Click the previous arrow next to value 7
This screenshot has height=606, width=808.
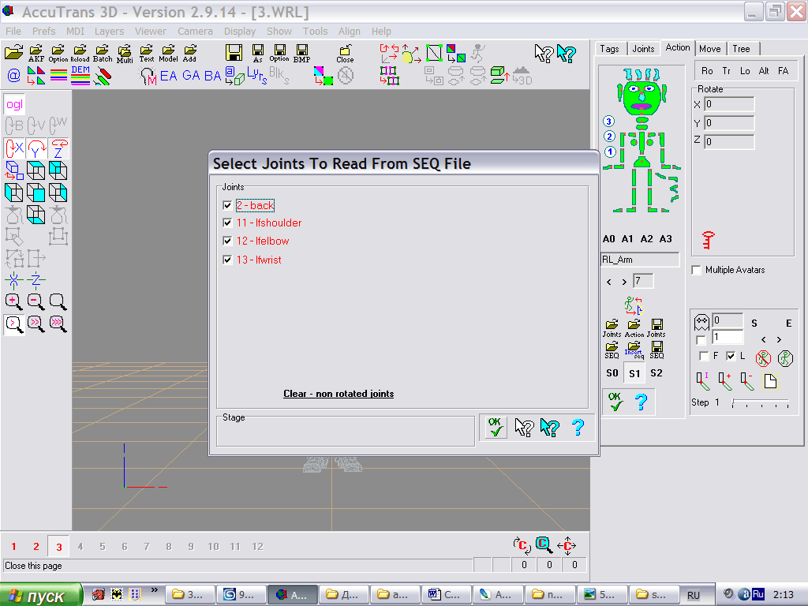(x=609, y=282)
